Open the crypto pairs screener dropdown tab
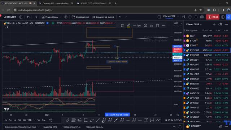This screenshot has width=231, height=130. point(22,127)
